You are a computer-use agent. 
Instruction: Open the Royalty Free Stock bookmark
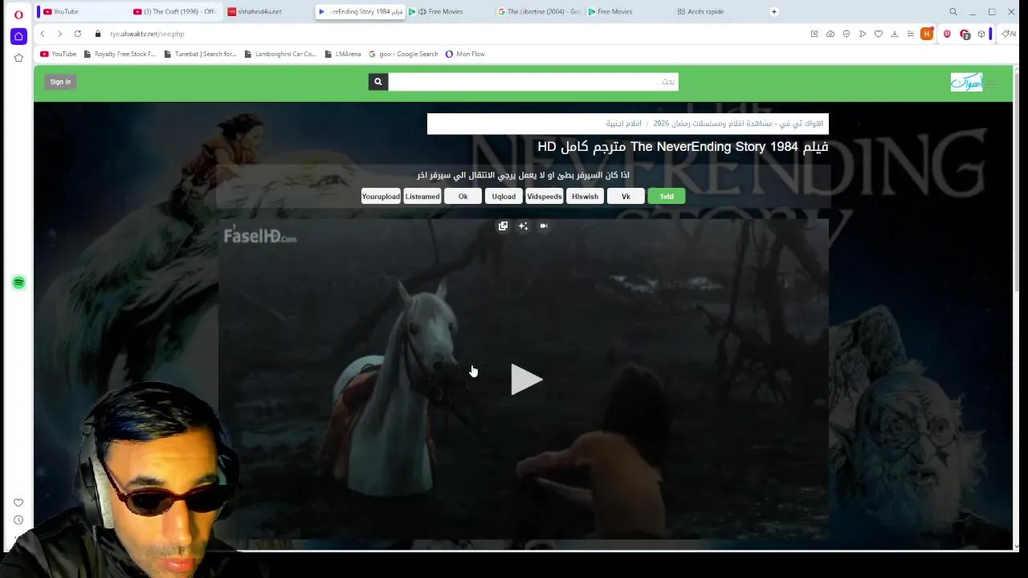click(x=120, y=54)
